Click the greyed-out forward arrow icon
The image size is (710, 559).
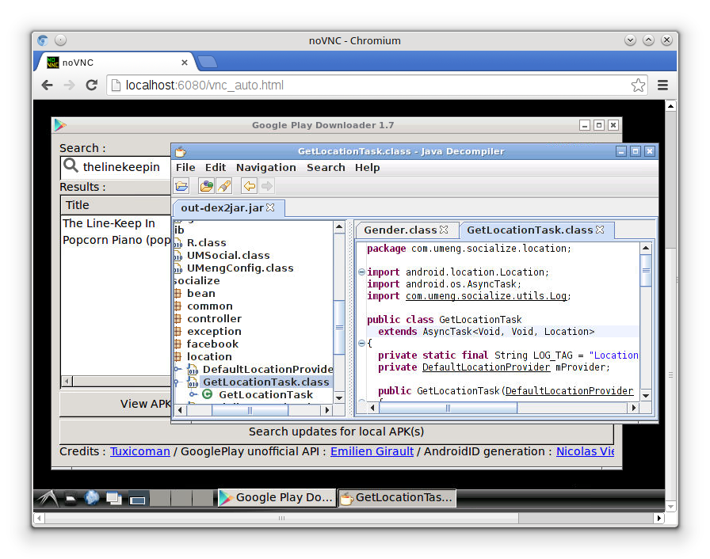pyautogui.click(x=267, y=186)
